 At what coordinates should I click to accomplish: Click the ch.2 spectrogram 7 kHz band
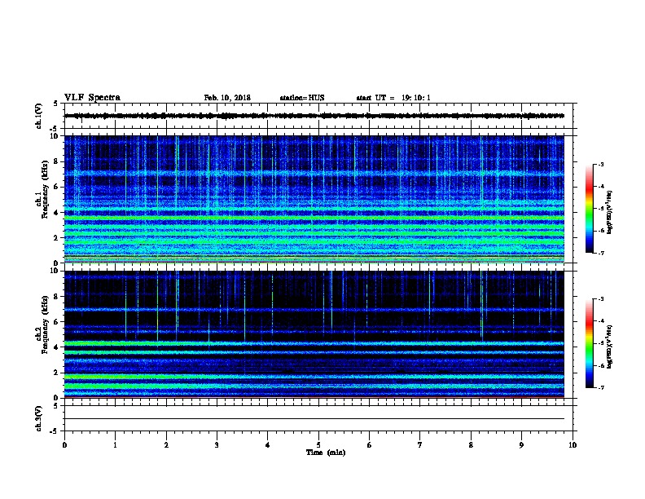click(314, 309)
